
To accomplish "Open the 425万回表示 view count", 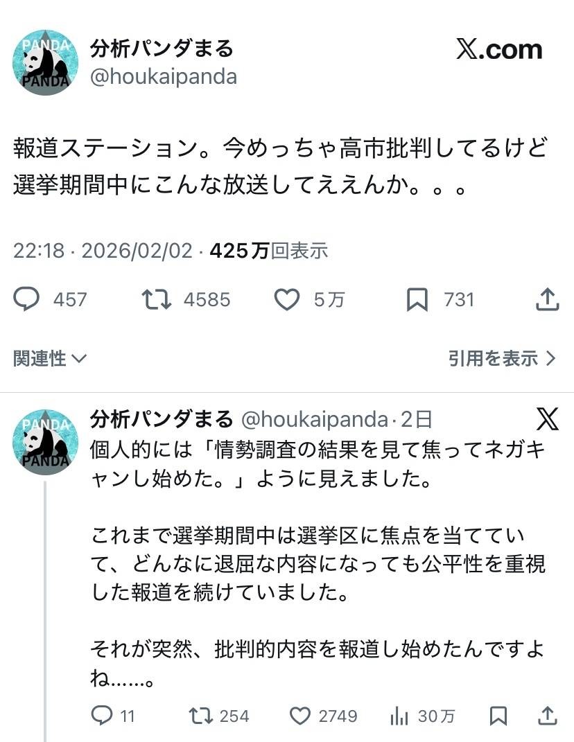I will [x=268, y=251].
